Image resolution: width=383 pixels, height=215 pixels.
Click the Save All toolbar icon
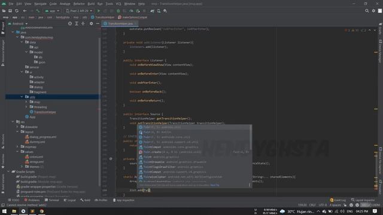click(x=10, y=11)
